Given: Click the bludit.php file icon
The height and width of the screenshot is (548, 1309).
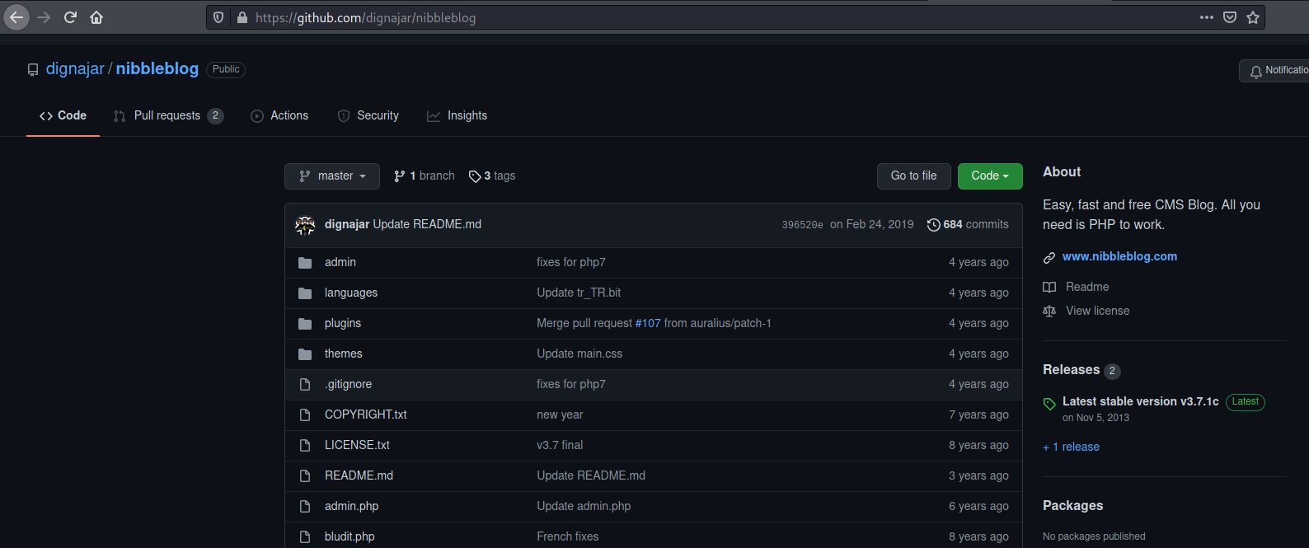Looking at the screenshot, I should (305, 537).
